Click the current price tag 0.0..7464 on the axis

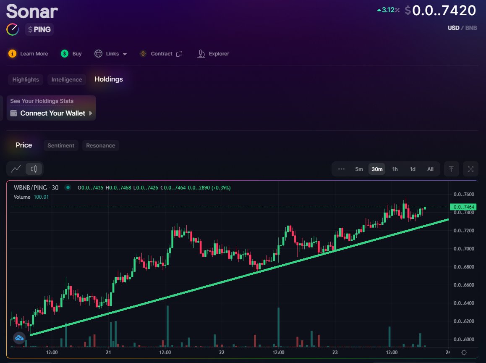coord(463,207)
